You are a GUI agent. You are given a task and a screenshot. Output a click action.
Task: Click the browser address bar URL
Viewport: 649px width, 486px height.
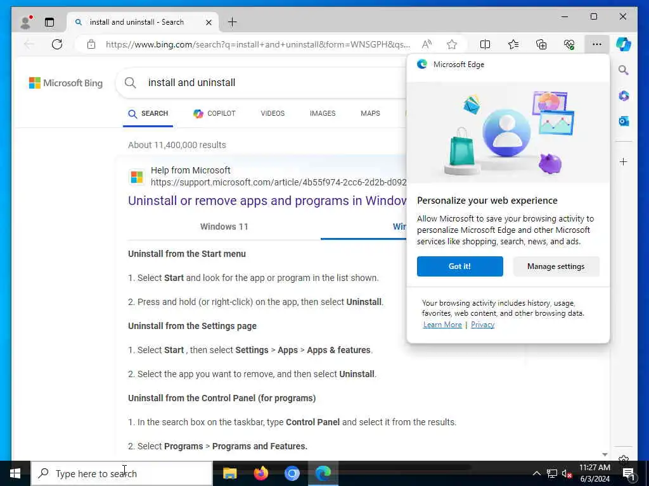click(x=258, y=44)
